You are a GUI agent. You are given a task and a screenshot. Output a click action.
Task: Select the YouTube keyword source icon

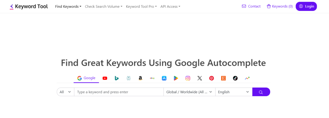(x=105, y=78)
